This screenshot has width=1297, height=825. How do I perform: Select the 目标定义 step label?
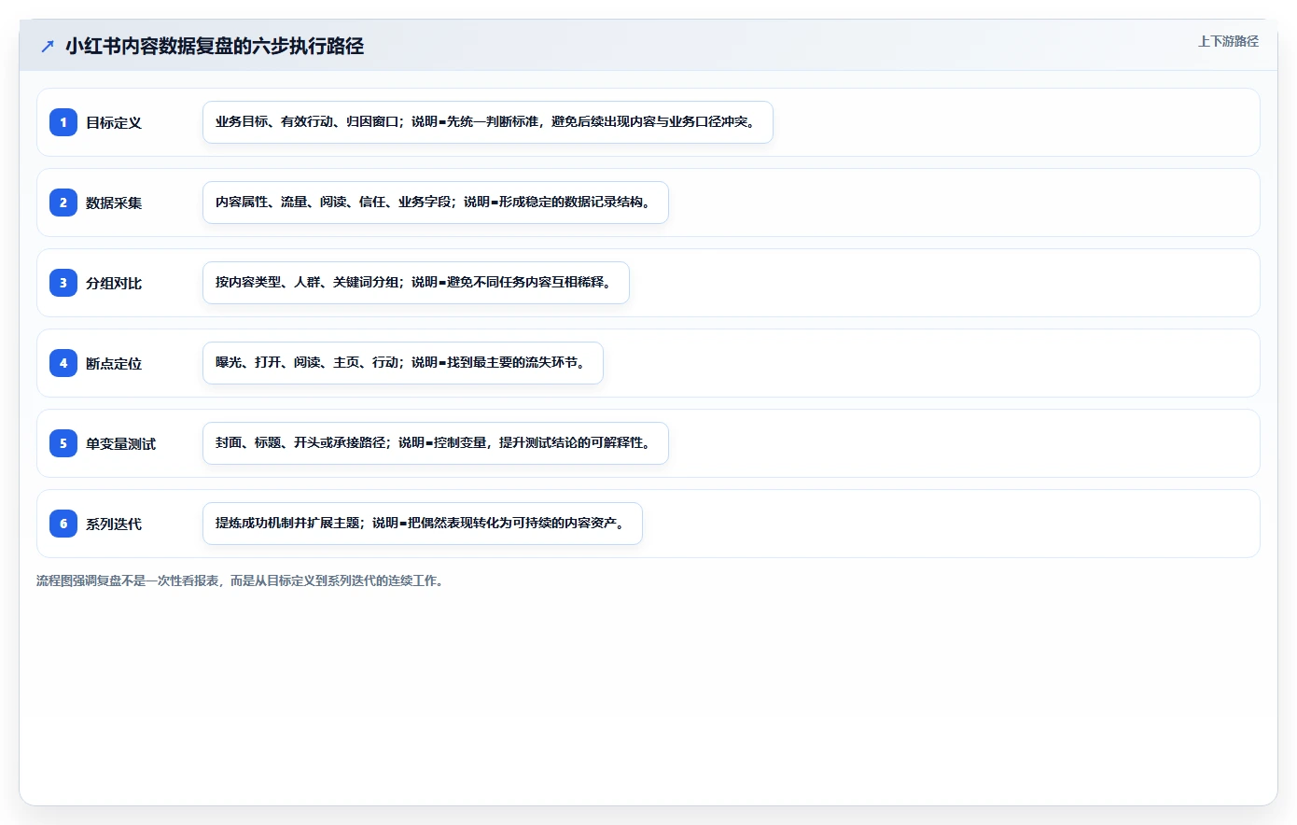tap(114, 123)
